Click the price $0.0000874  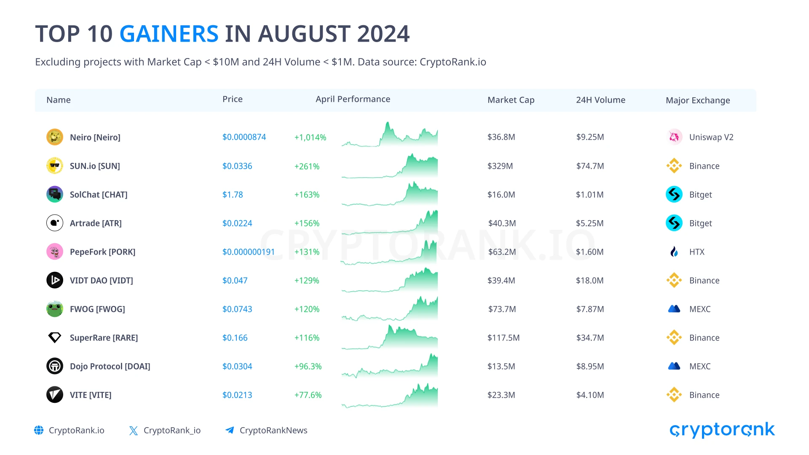[x=244, y=137]
